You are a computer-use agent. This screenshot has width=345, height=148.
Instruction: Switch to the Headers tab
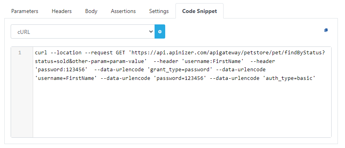click(62, 11)
